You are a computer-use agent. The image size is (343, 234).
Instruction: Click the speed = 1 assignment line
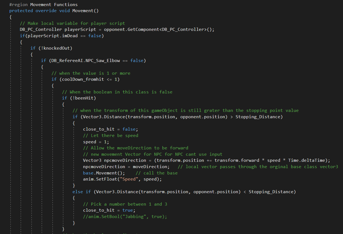(x=96, y=142)
